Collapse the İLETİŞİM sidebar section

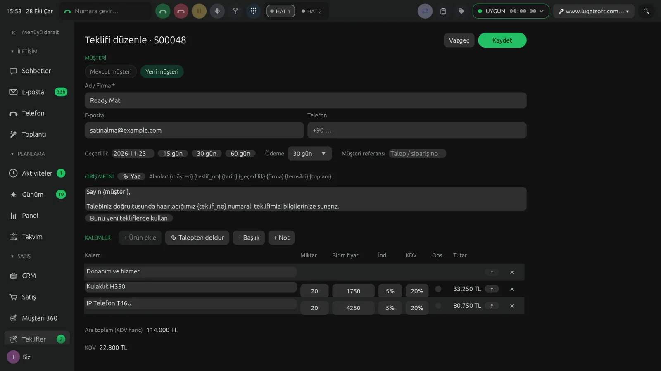pyautogui.click(x=24, y=52)
